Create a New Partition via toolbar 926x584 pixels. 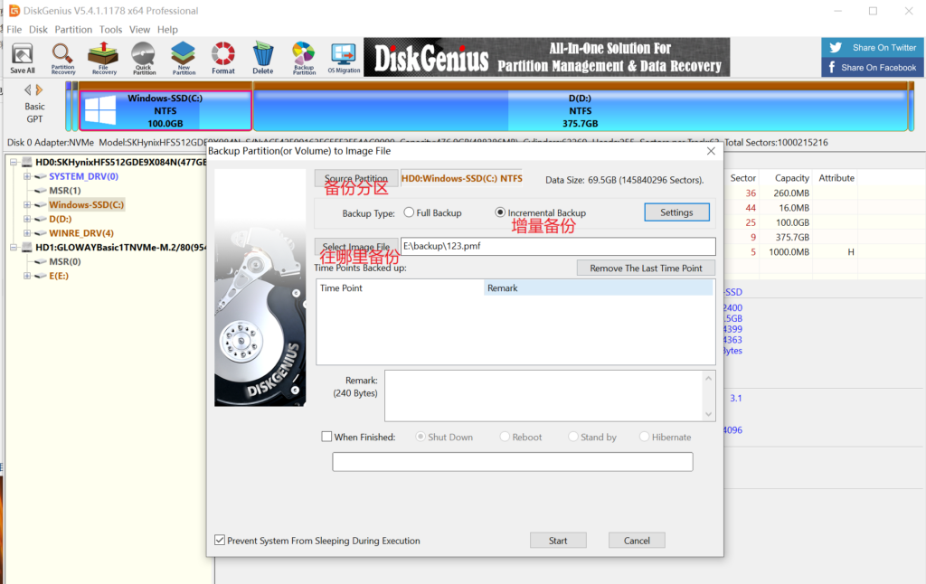[x=184, y=57]
